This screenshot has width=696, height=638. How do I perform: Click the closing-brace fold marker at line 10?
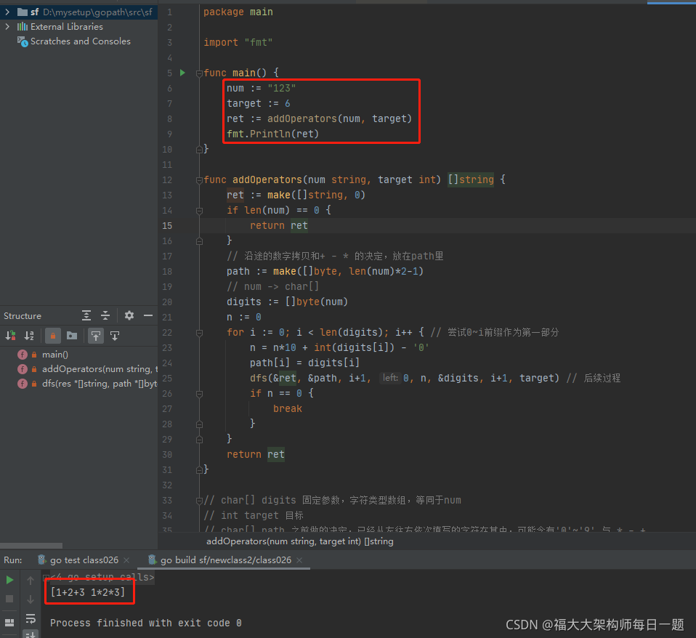click(199, 150)
